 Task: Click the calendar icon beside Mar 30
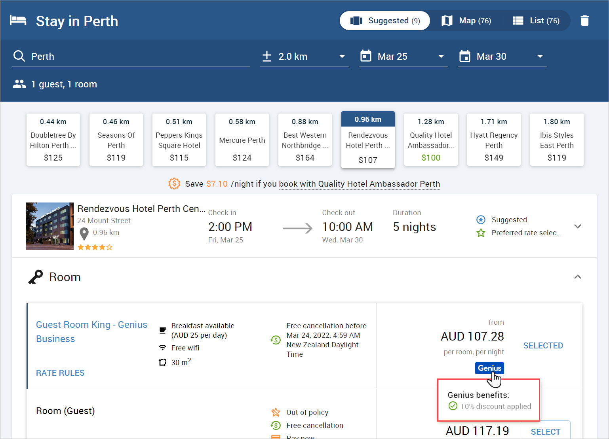click(465, 56)
